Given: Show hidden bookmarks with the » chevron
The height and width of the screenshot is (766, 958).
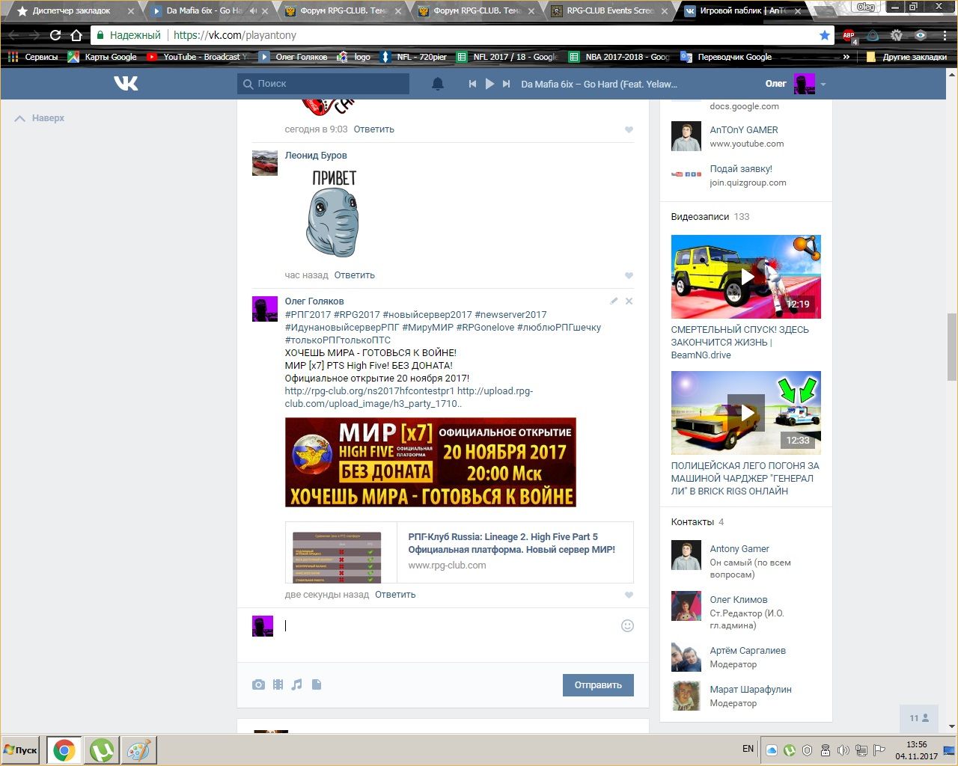Looking at the screenshot, I should pyautogui.click(x=846, y=57).
